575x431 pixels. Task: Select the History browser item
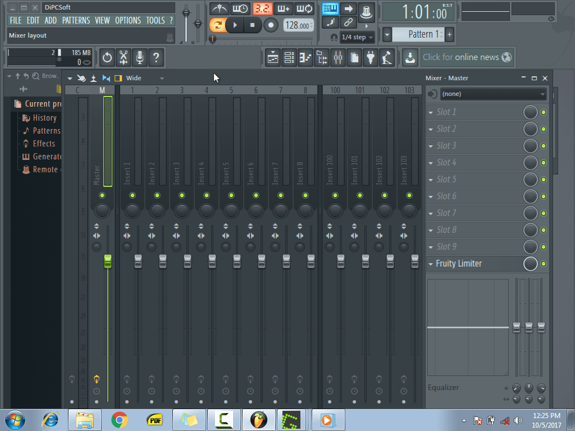click(x=40, y=118)
